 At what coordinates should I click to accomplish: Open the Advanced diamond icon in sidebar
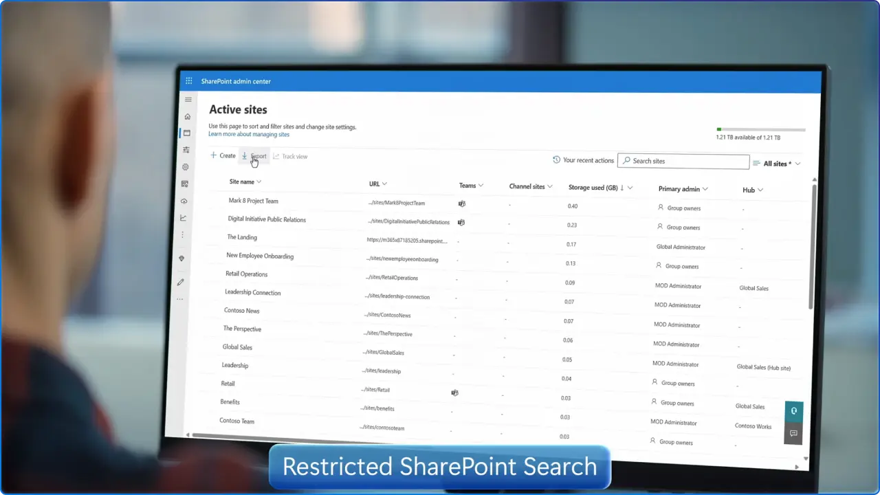(x=181, y=258)
